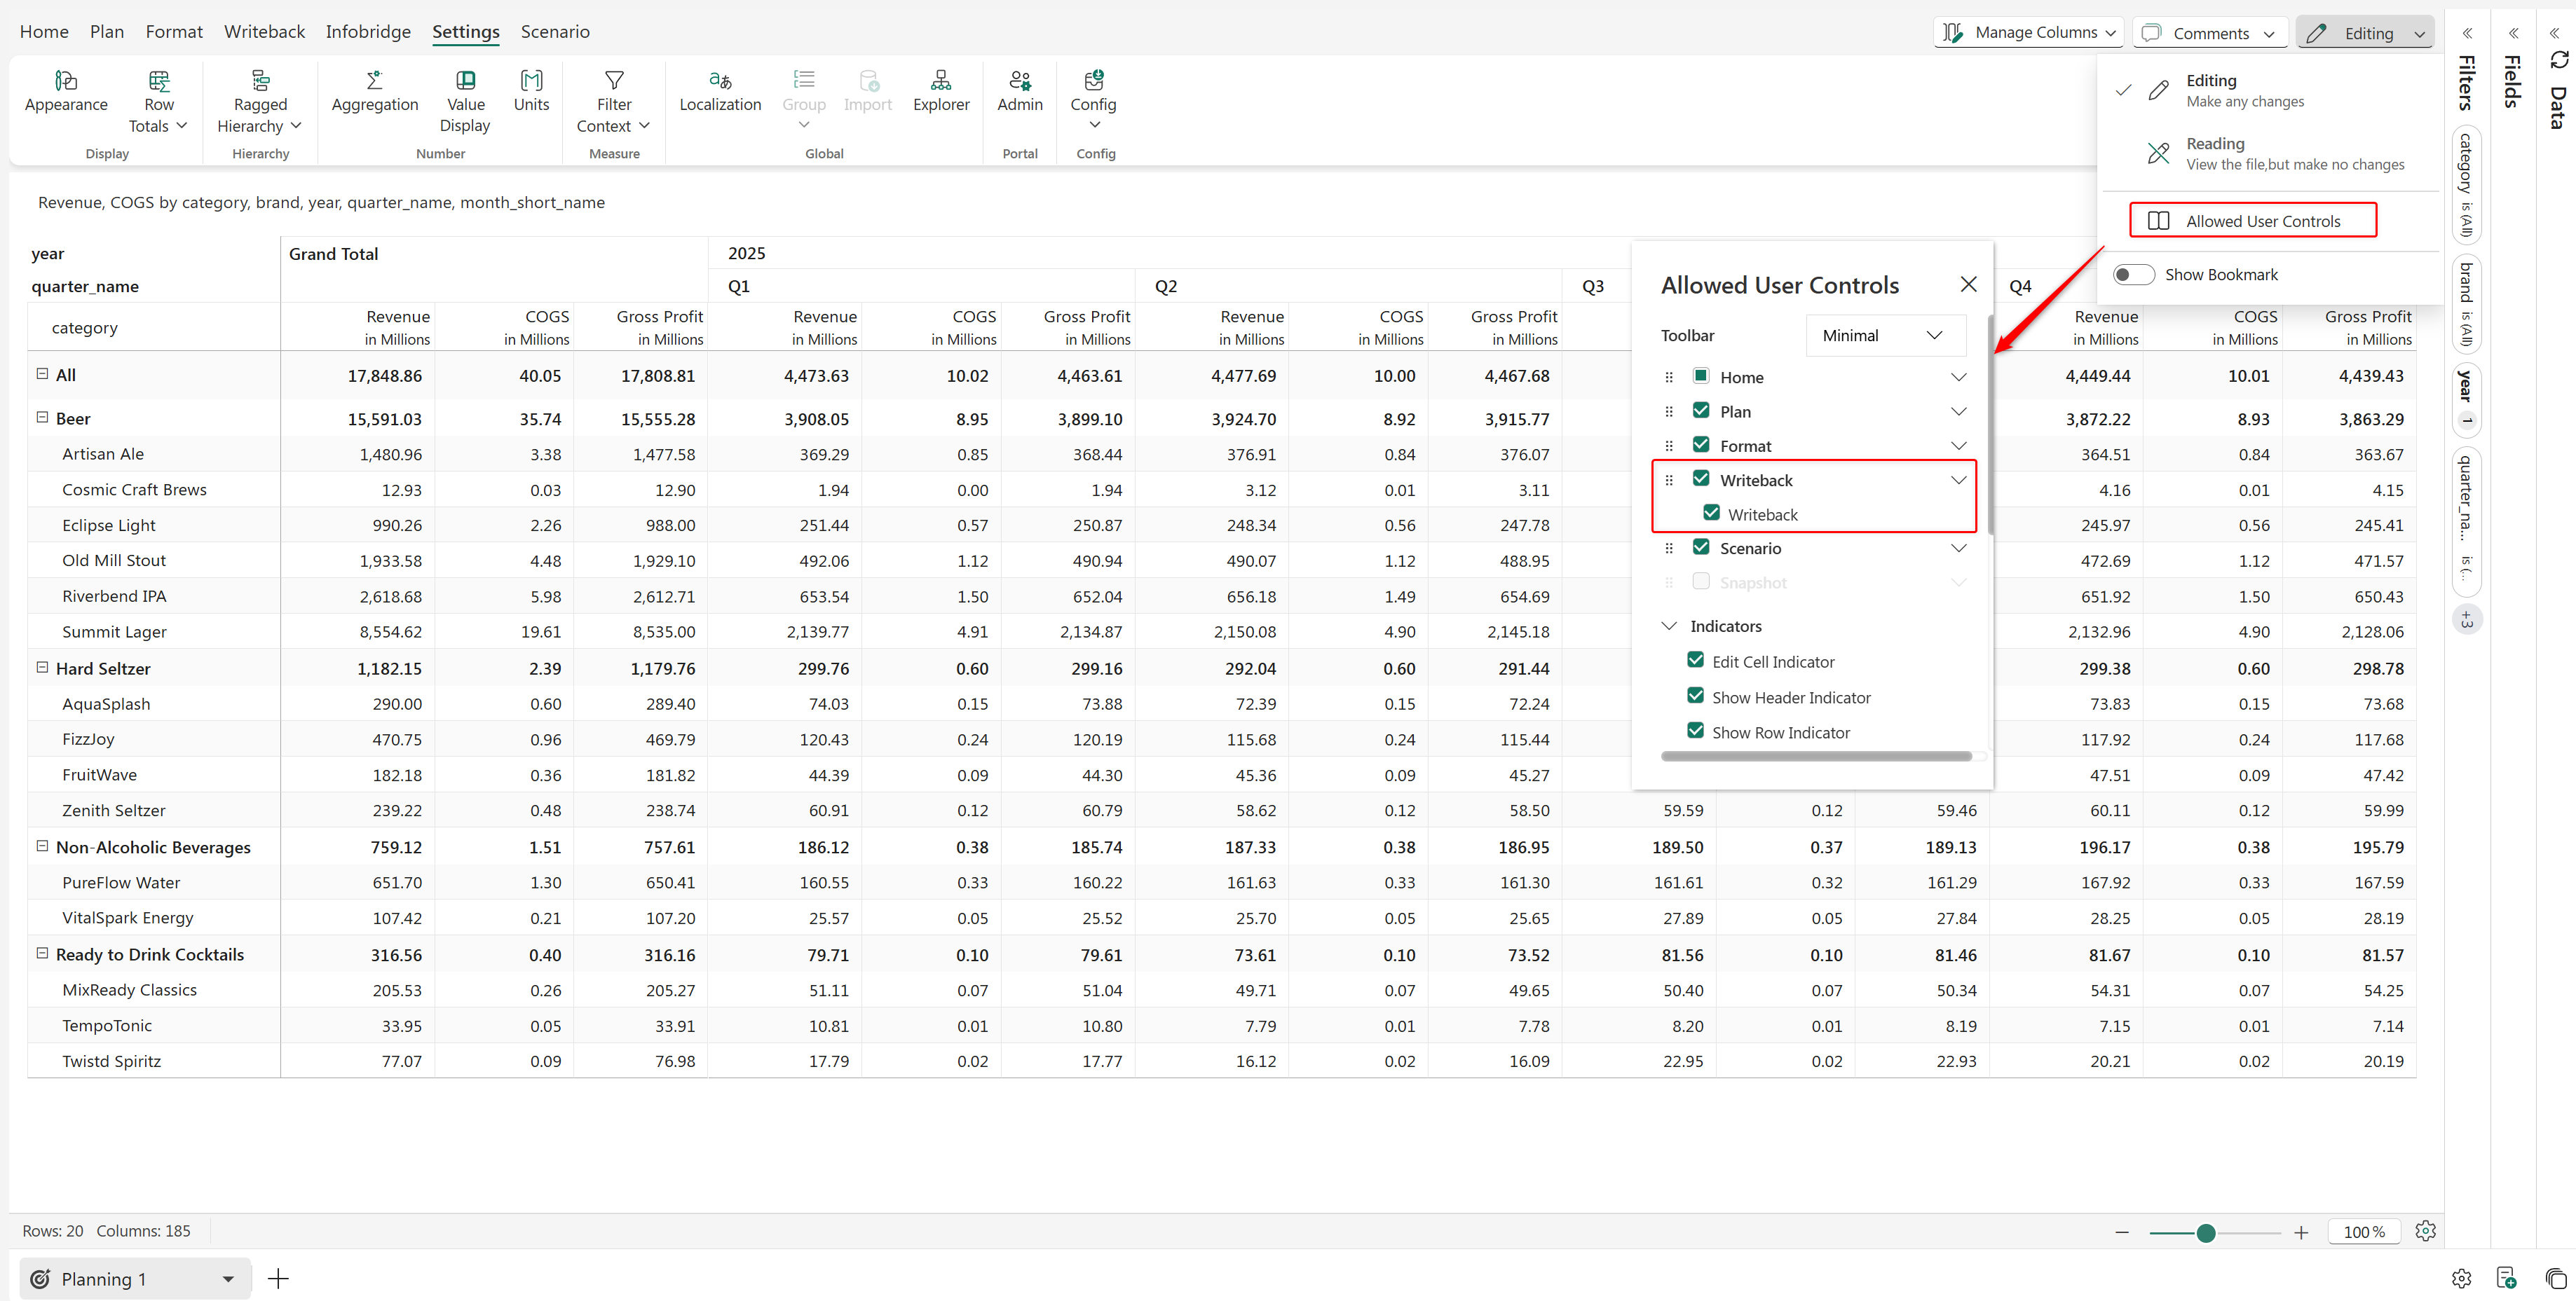The image size is (2576, 1301).
Task: Uncheck the Edit Cell Indicator checkbox
Action: point(1695,661)
